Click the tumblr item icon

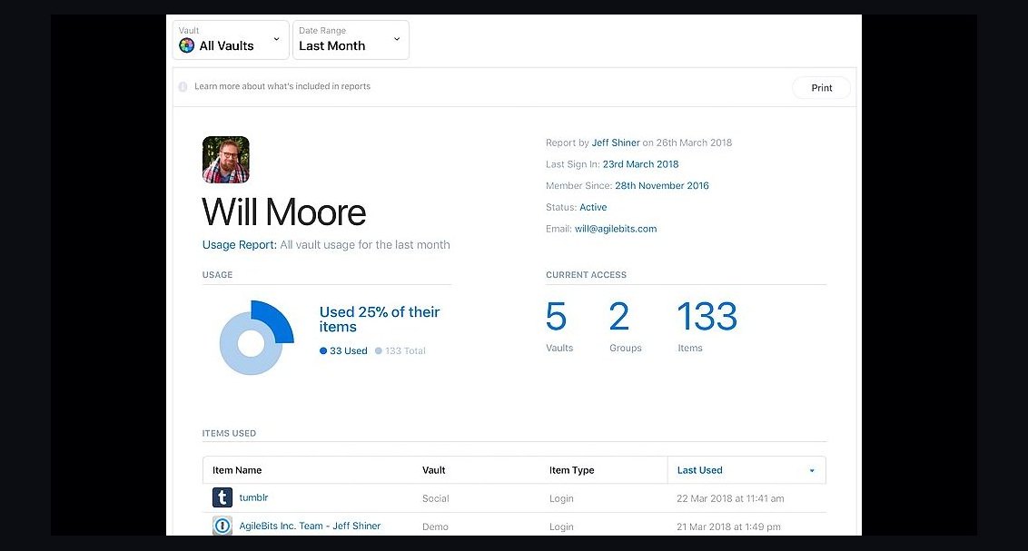pyautogui.click(x=222, y=498)
